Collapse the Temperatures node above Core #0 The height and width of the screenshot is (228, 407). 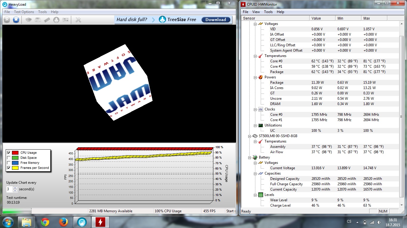click(x=255, y=56)
